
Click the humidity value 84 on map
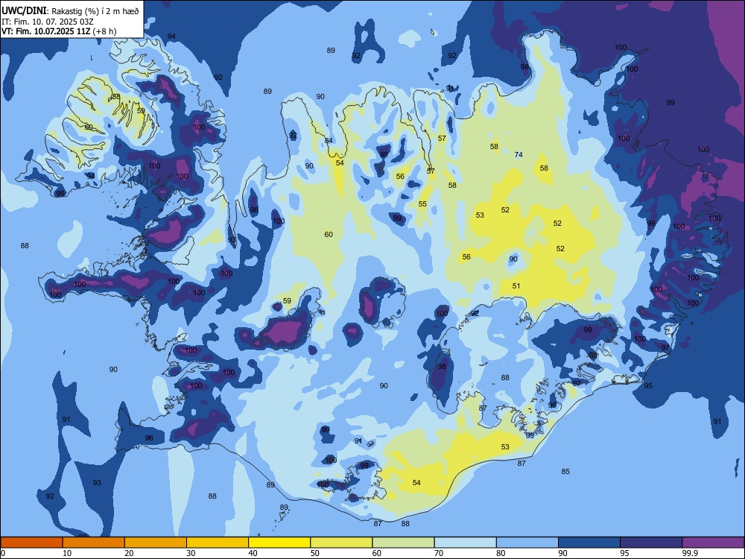(329, 140)
